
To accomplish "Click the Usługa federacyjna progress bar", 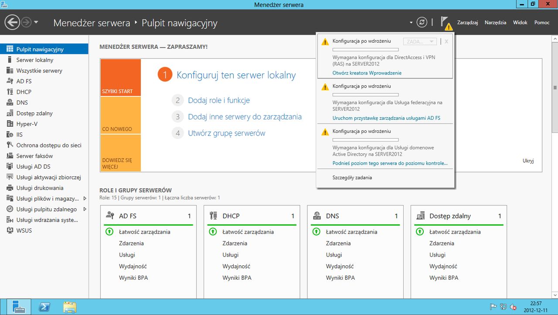I will [x=365, y=95].
